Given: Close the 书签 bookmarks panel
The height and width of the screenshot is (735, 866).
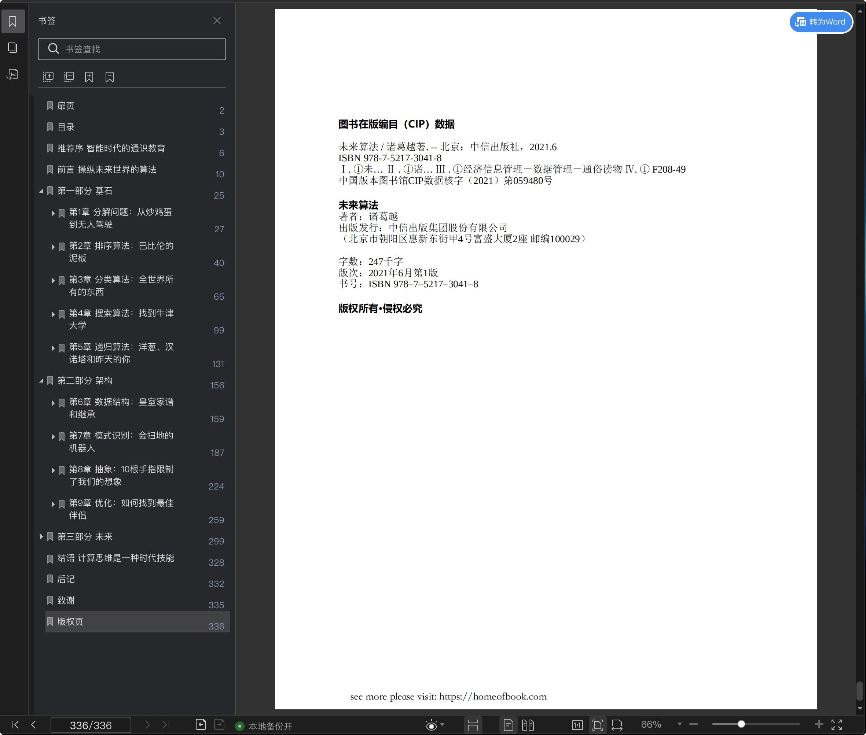Looking at the screenshot, I should 217,21.
